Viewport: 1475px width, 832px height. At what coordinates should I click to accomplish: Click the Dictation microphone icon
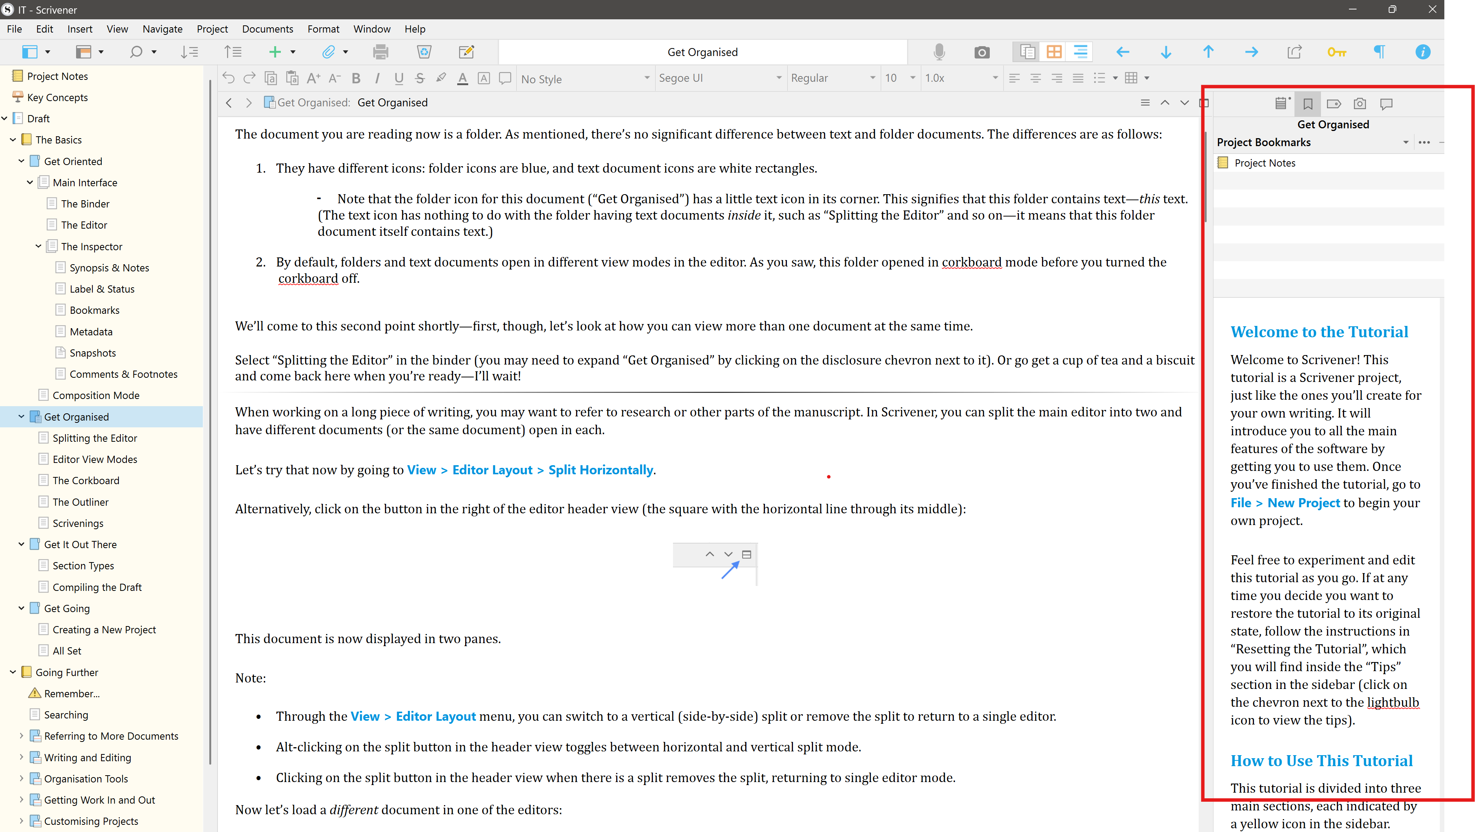coord(939,52)
